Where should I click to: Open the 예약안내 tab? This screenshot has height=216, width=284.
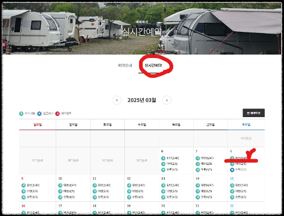[x=125, y=65]
